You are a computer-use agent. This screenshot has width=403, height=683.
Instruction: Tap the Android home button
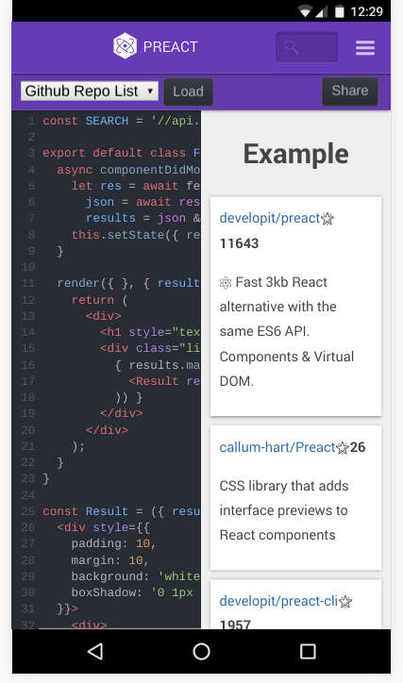(x=201, y=652)
